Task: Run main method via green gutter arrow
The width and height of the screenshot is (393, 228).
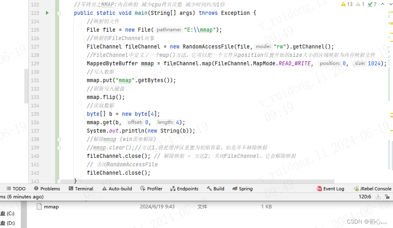Action: (x=47, y=13)
